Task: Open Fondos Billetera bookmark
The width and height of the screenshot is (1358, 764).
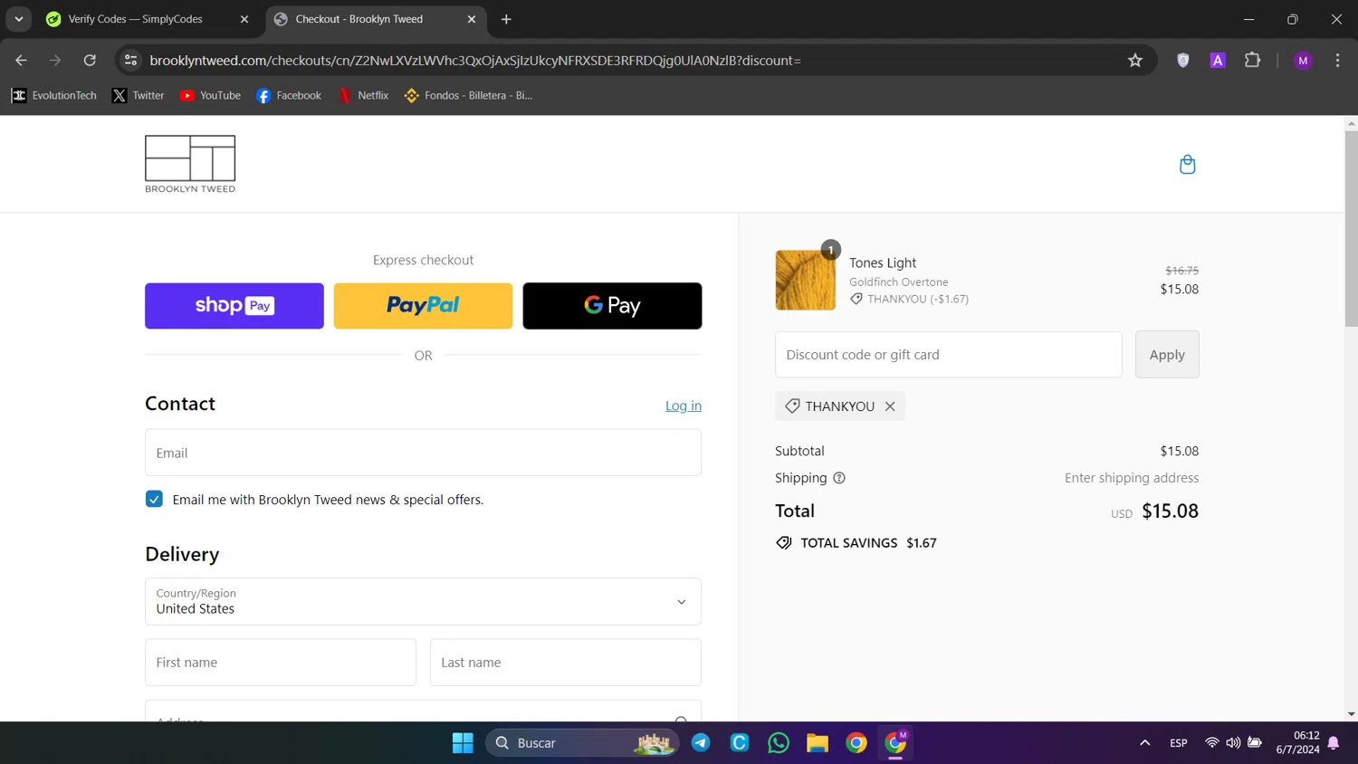Action: (468, 95)
